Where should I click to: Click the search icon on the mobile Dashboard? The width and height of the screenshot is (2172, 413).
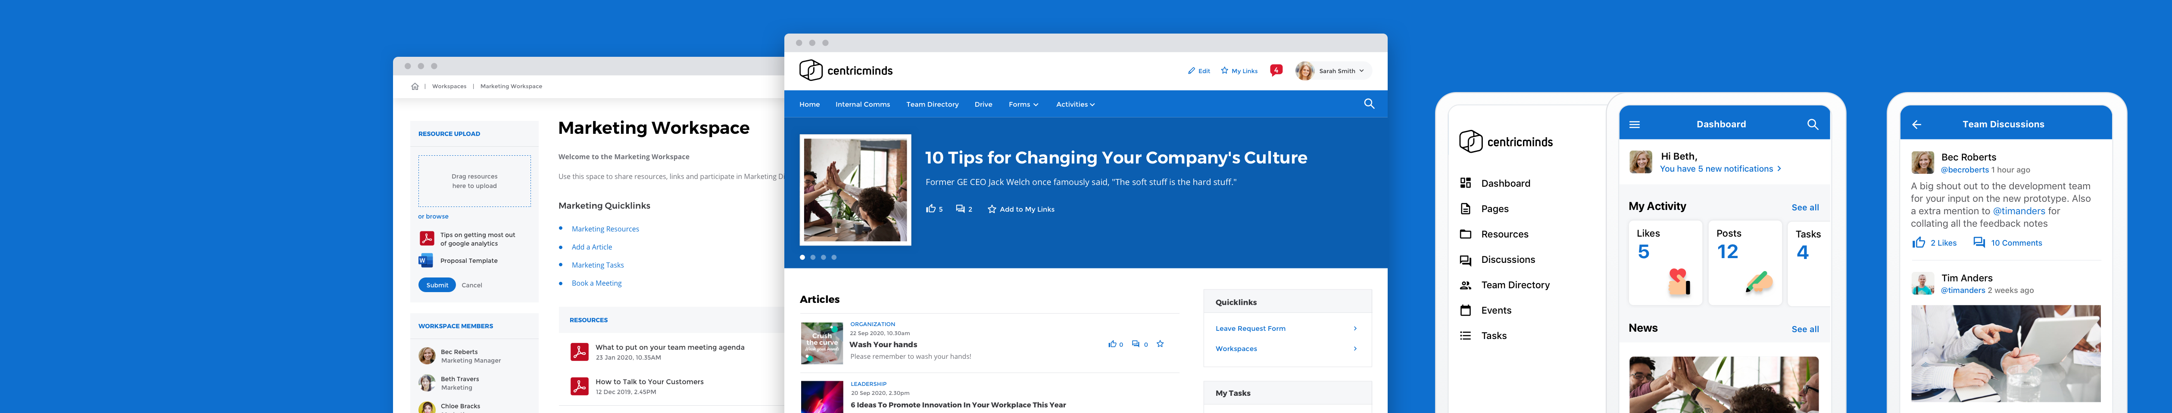1813,124
